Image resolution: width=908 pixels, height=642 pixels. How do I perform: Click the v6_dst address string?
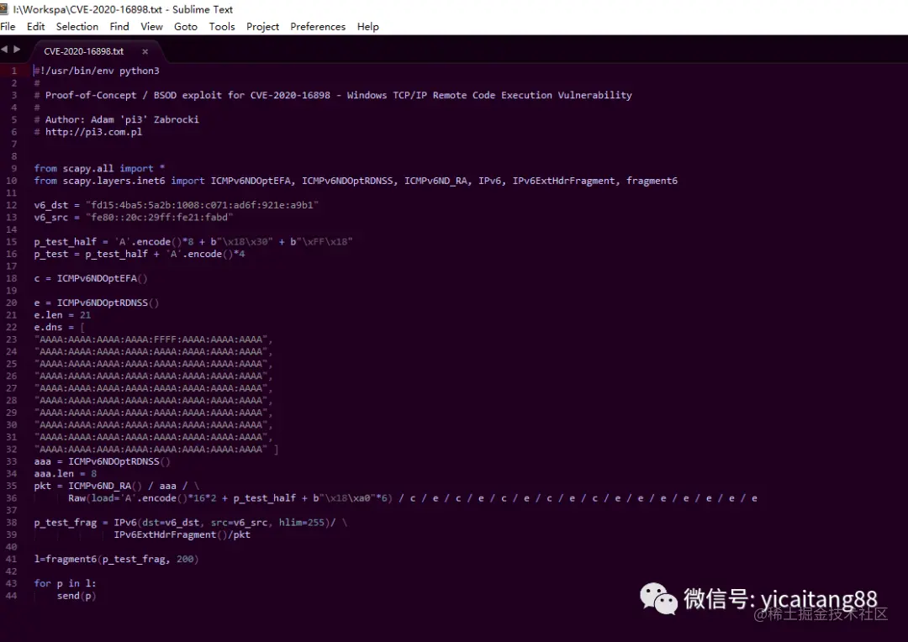pyautogui.click(x=202, y=205)
